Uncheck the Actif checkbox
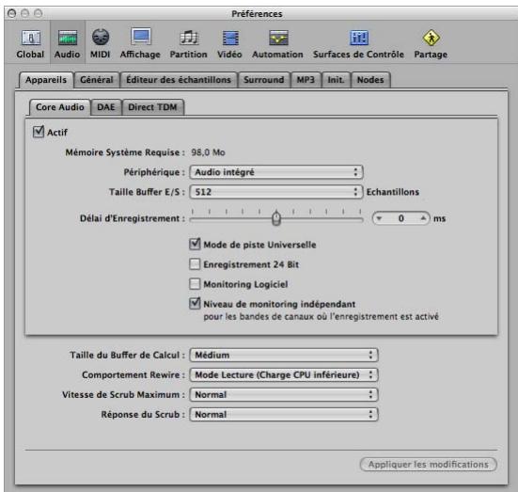This screenshot has height=492, width=518. coord(39,132)
